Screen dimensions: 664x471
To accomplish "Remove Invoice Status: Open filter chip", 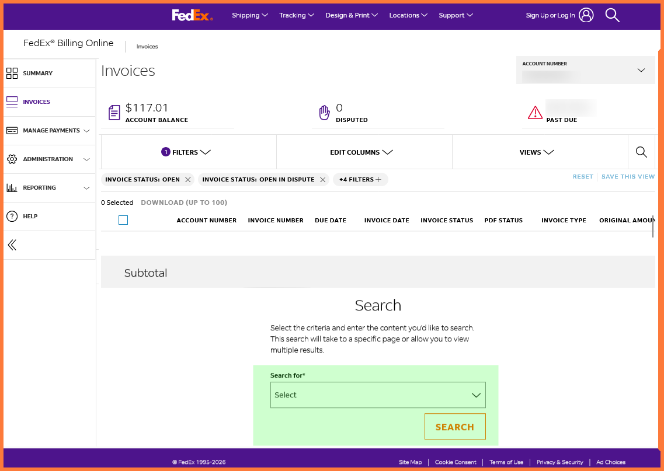I will 187,179.
